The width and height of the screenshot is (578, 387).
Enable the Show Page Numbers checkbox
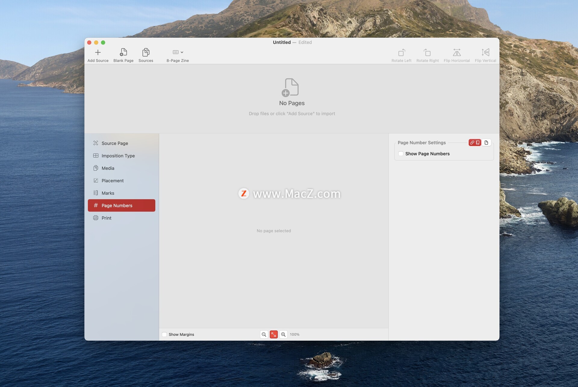(x=401, y=153)
